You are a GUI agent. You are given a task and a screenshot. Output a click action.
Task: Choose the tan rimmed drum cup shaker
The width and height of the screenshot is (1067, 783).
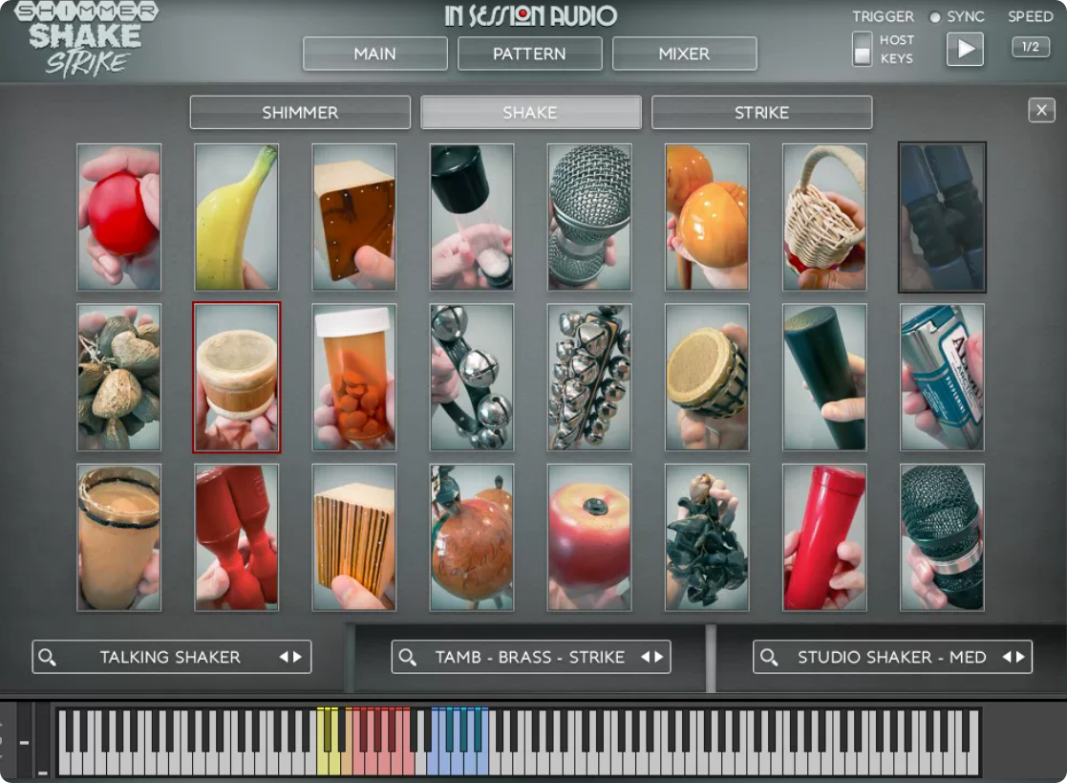click(x=119, y=537)
